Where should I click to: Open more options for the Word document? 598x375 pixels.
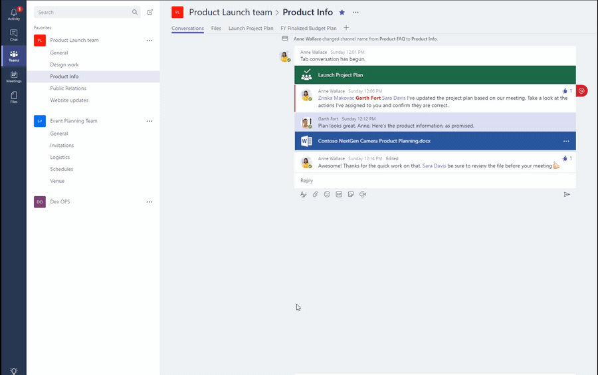(x=566, y=141)
